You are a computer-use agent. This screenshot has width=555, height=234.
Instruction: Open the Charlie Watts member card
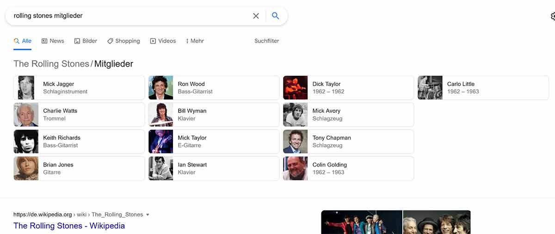(79, 114)
